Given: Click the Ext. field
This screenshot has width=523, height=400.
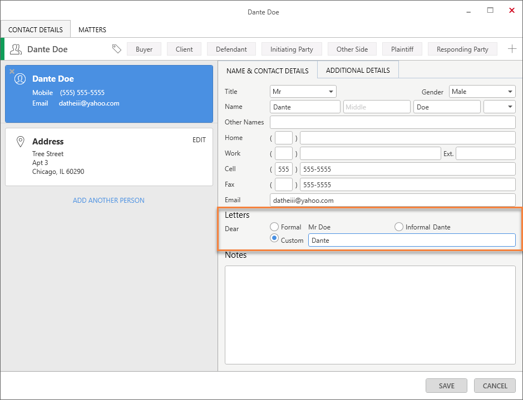Looking at the screenshot, I should (x=486, y=153).
